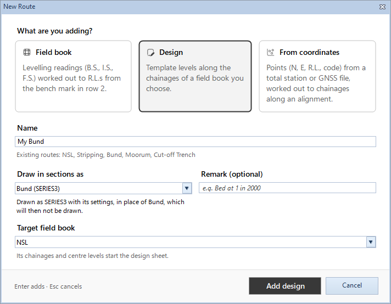This screenshot has height=304, width=391.
Task: Click the Bund (SERIES3) combo box
Action: tap(103, 188)
